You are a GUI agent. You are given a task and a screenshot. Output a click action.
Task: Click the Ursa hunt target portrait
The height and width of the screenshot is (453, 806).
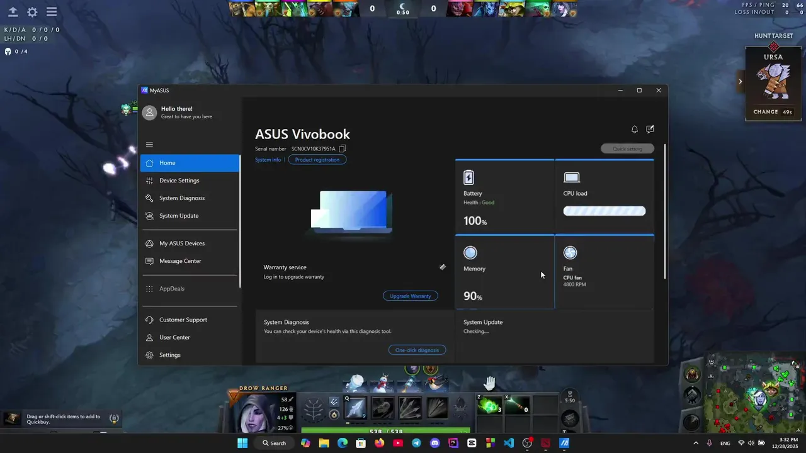coord(773,80)
